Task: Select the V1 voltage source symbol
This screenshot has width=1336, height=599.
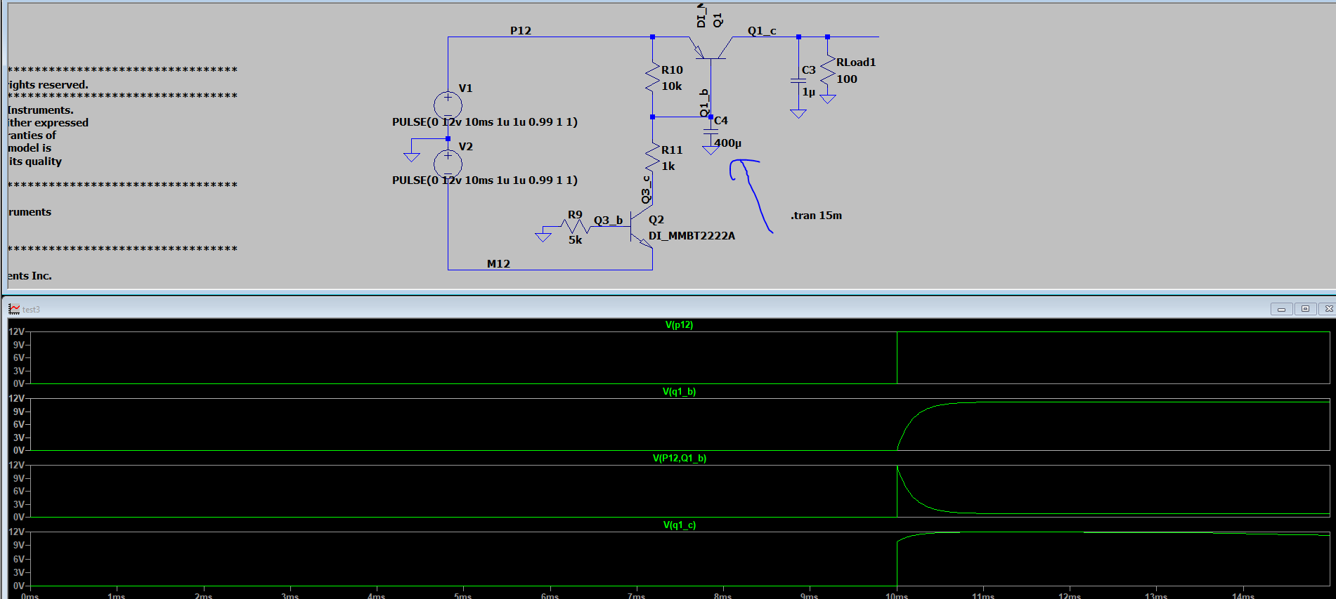Action: tap(448, 105)
